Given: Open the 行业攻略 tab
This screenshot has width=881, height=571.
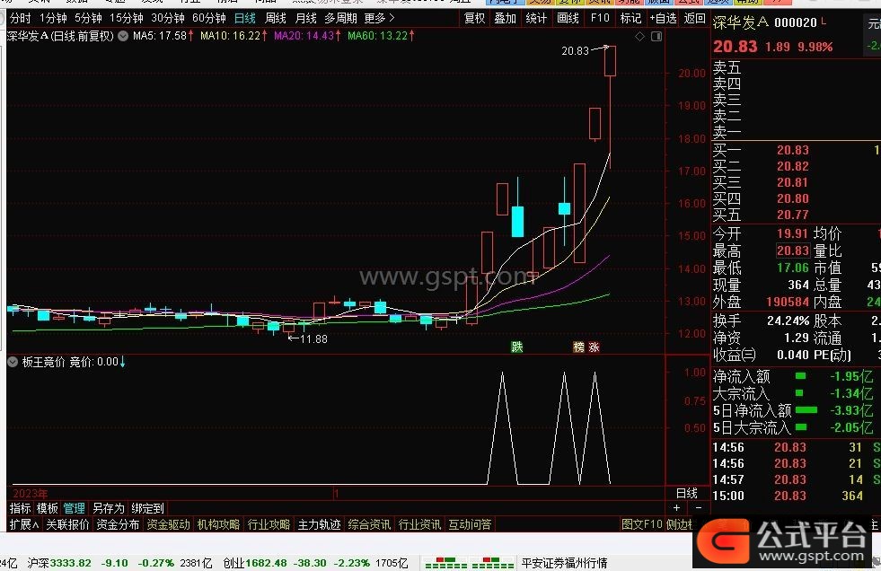Looking at the screenshot, I should pos(269,524).
